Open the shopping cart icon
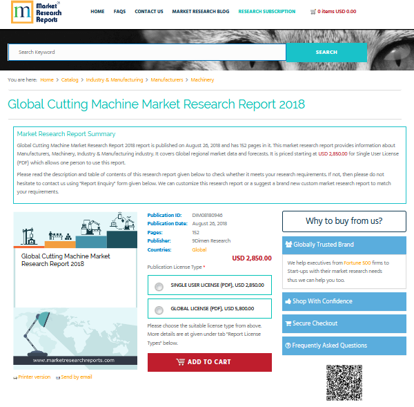This screenshot has width=414, height=407. (313, 12)
